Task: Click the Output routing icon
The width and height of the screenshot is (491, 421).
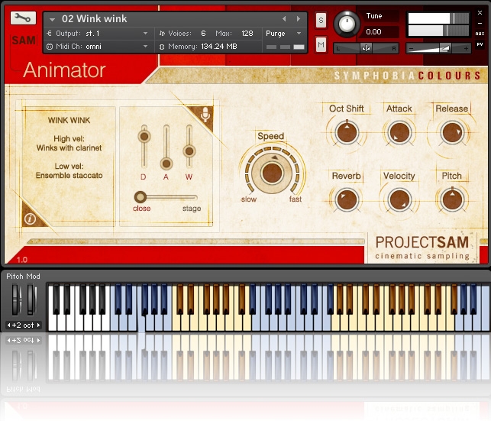Action: (49, 33)
